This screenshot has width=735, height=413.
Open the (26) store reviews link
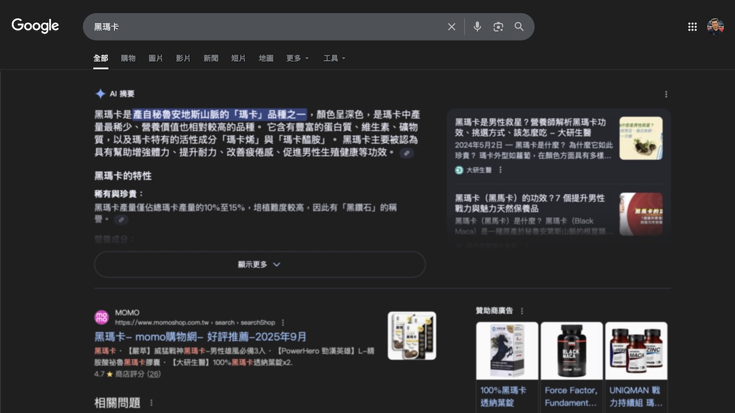(153, 374)
